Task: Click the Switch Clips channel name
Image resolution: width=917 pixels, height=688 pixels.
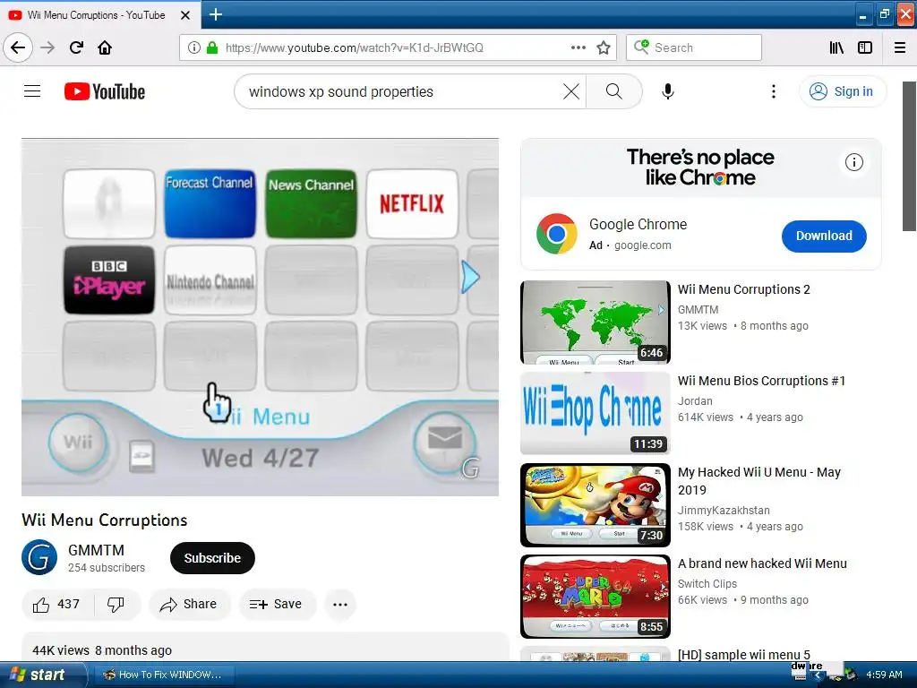Action: point(707,584)
